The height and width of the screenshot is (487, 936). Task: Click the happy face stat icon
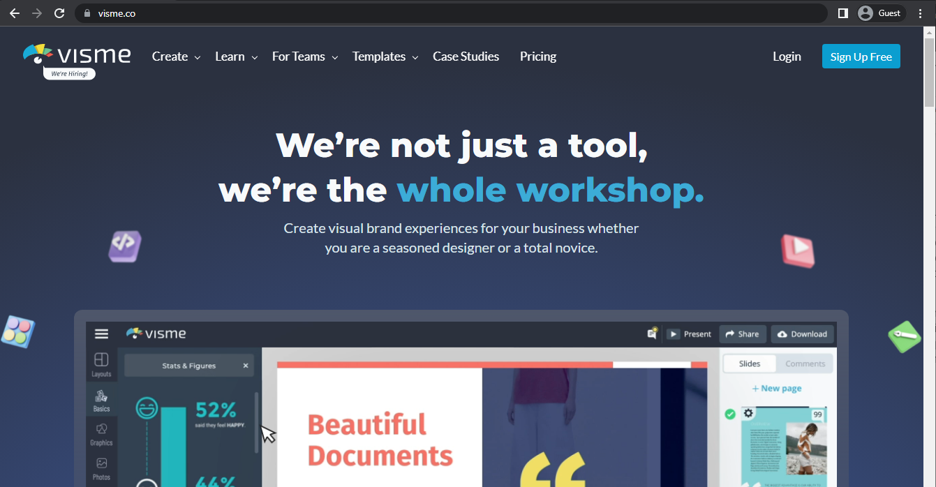coord(147,407)
